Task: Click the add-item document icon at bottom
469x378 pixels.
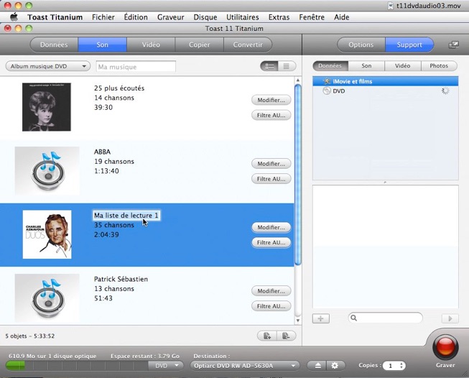Action: click(x=267, y=336)
